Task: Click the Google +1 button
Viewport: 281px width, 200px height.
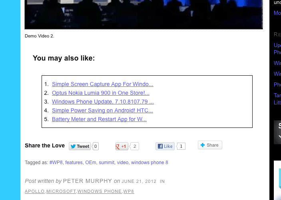Action: click(x=122, y=146)
